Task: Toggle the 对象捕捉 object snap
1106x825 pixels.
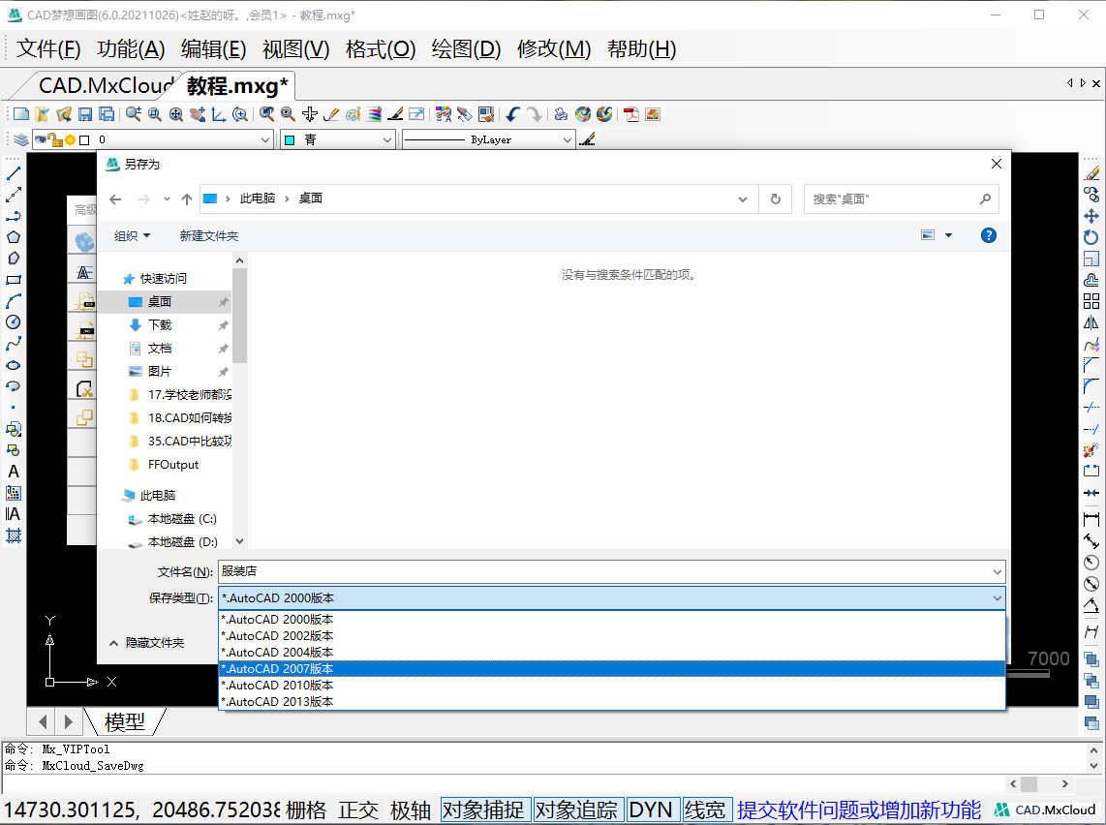Action: tap(483, 810)
